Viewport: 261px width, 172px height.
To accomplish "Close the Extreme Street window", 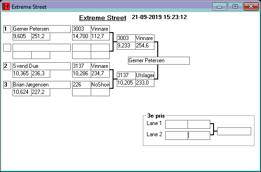I will pyautogui.click(x=251, y=7).
